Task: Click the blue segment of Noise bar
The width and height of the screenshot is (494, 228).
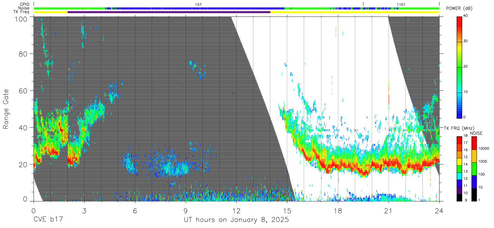Action: click(x=195, y=8)
